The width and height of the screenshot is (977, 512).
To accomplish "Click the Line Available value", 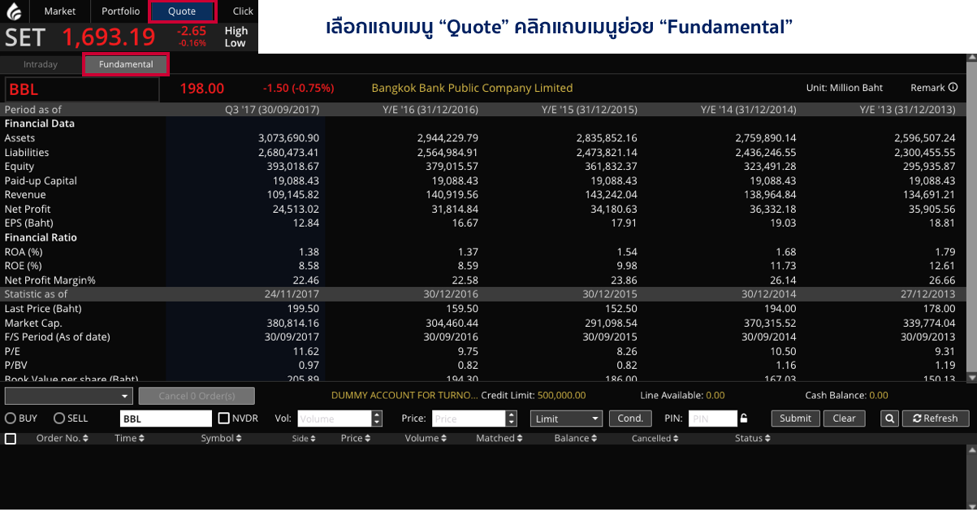I will [x=715, y=396].
